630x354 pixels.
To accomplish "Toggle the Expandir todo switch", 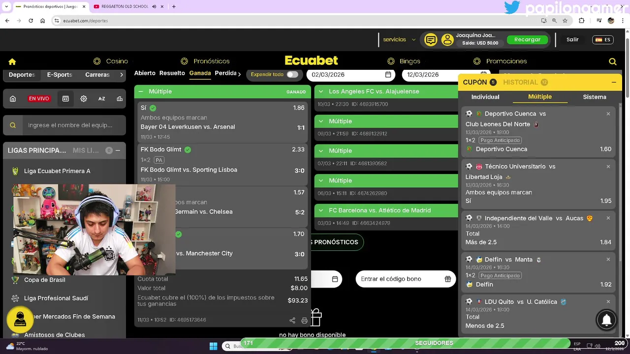I will [x=292, y=74].
